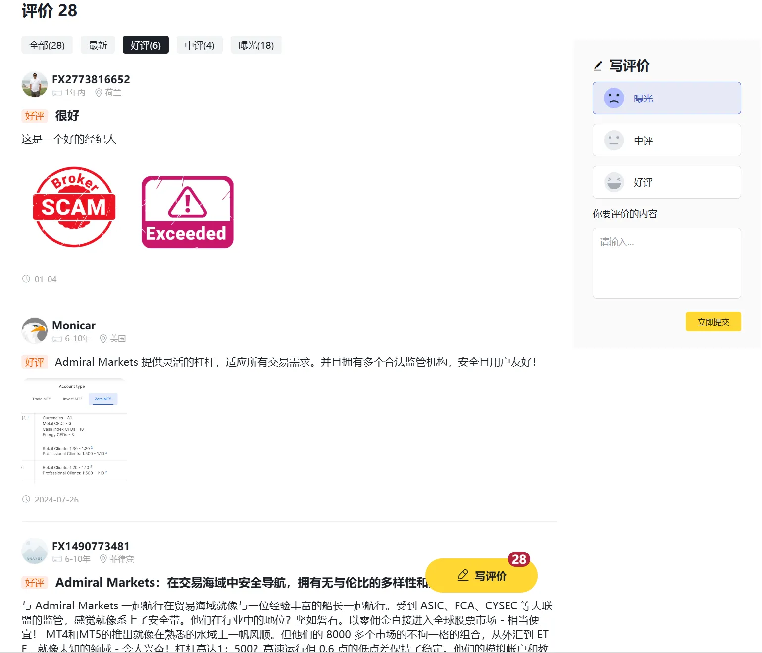Screen dimensions: 762x653
Task: Focus the 请输入 review text box
Action: coord(666,263)
